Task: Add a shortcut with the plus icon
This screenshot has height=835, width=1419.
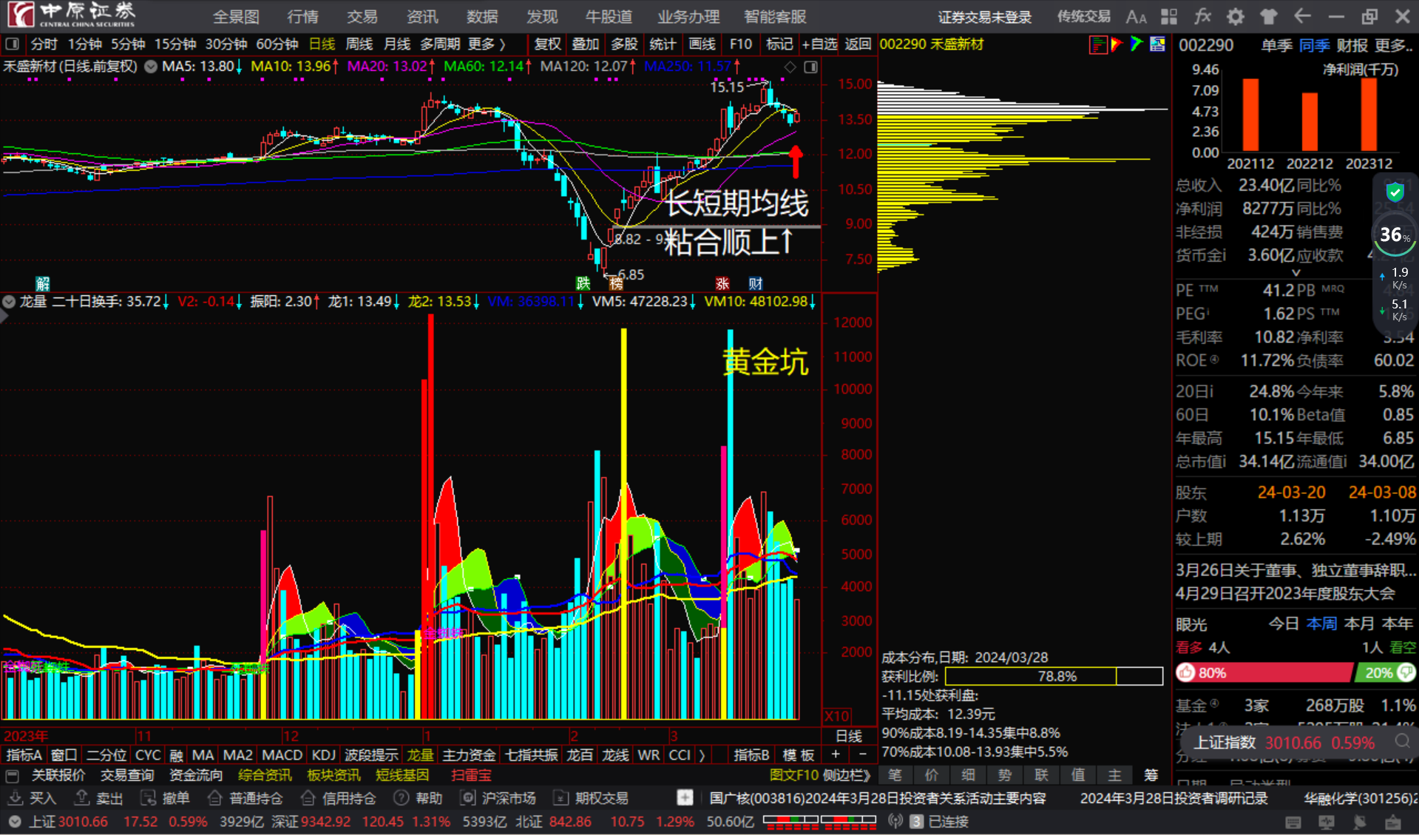Action: [685, 798]
